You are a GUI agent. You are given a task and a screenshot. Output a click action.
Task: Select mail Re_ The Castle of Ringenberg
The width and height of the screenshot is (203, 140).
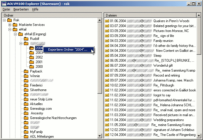point(174,135)
